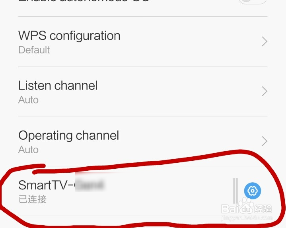
Task: Tap the partially visible Enable autonomous GO label
Action: (84, 1)
